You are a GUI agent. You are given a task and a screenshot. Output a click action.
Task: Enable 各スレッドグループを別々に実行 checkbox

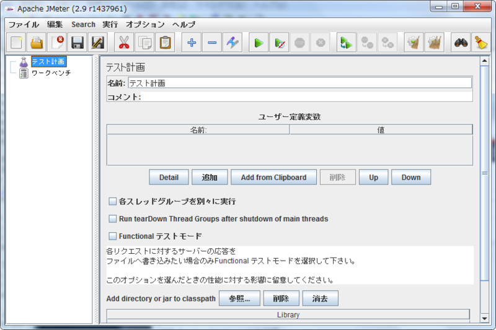[x=113, y=201]
